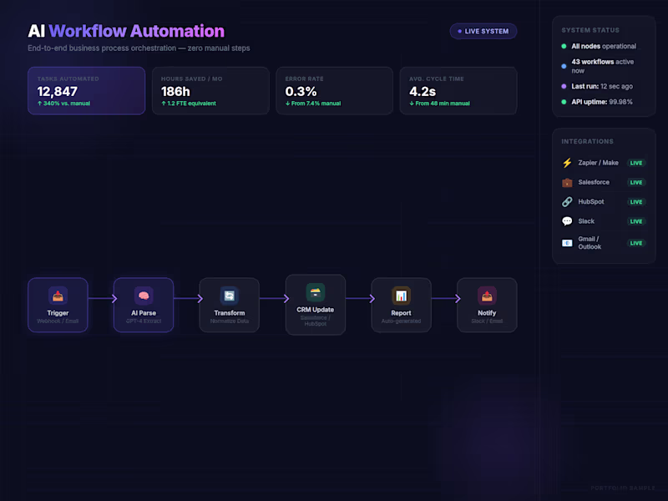Open the Transform node icon
Viewport: 668px width, 501px height.
229,296
